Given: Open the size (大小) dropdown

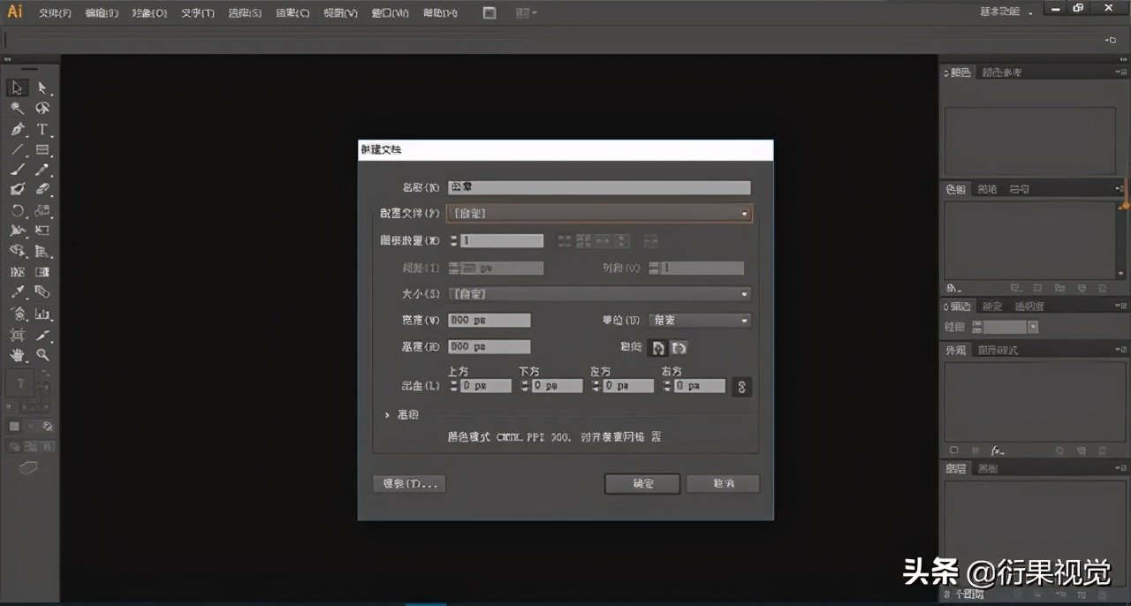Looking at the screenshot, I should click(x=599, y=294).
